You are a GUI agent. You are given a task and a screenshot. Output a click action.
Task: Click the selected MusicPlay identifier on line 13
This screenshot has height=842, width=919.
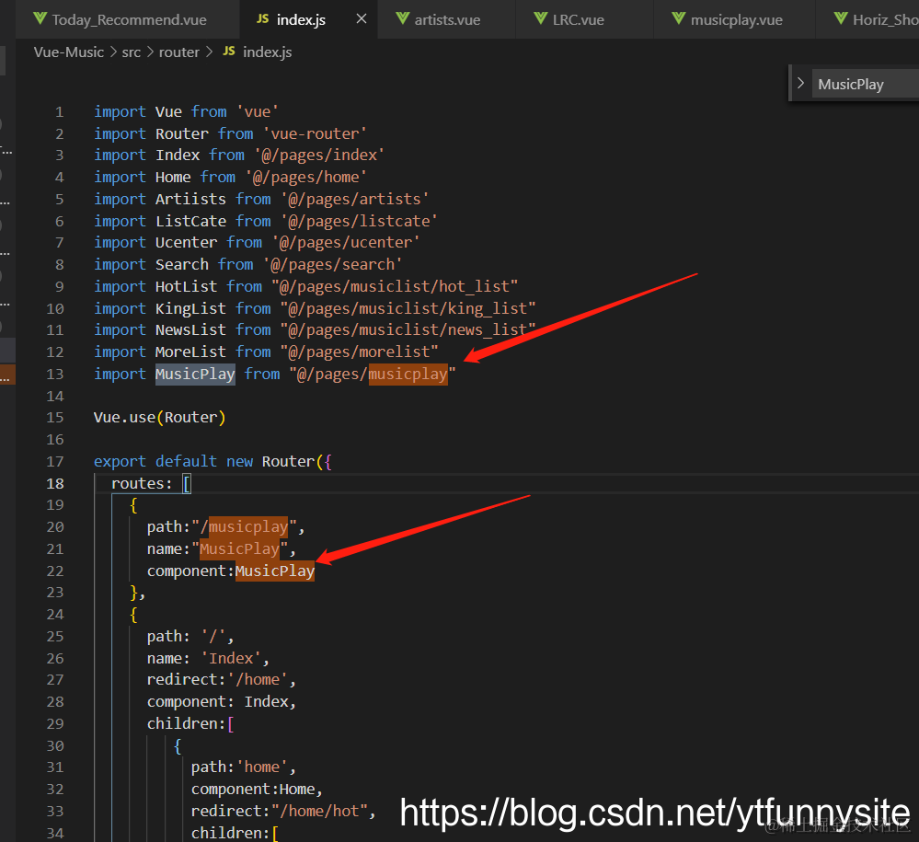point(195,375)
